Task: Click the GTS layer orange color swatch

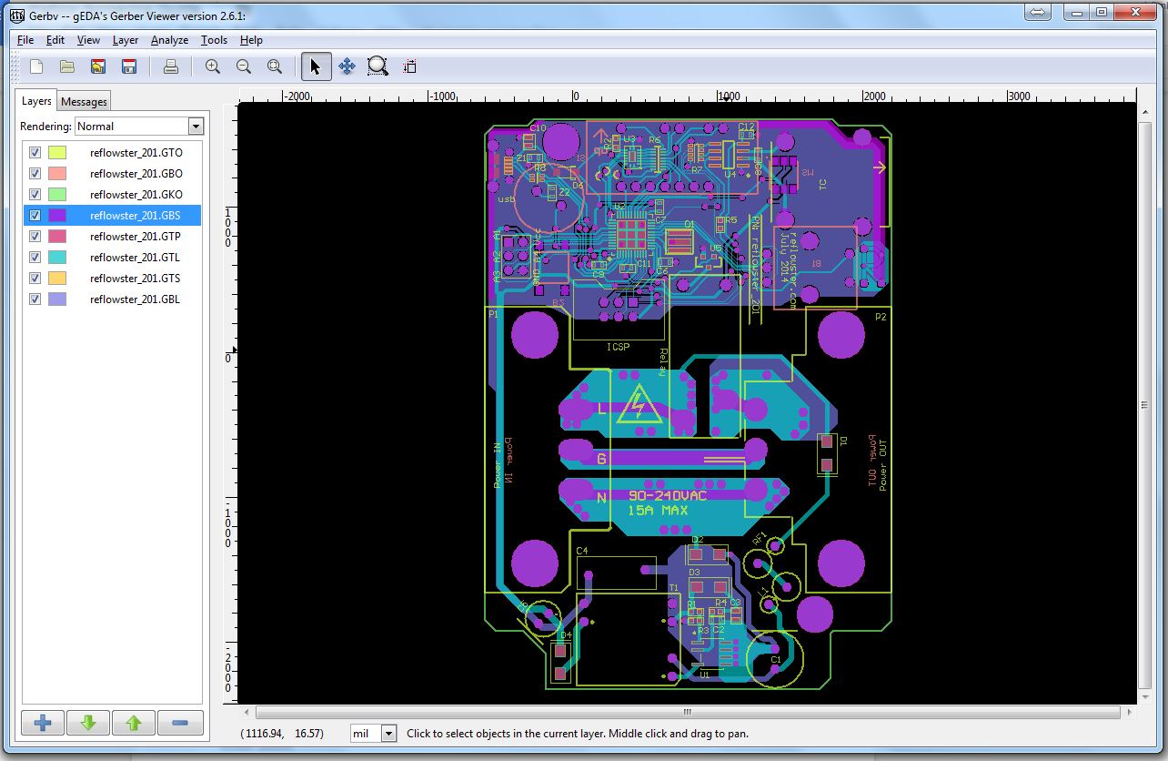Action: click(57, 279)
